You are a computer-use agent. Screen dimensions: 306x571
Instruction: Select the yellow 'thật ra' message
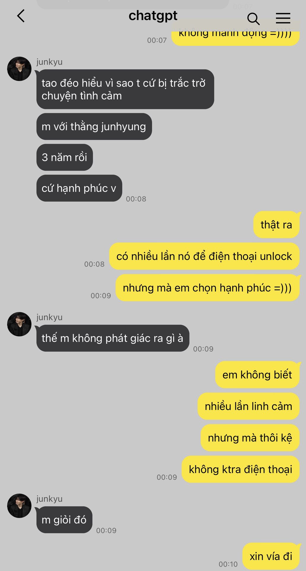[x=276, y=225]
